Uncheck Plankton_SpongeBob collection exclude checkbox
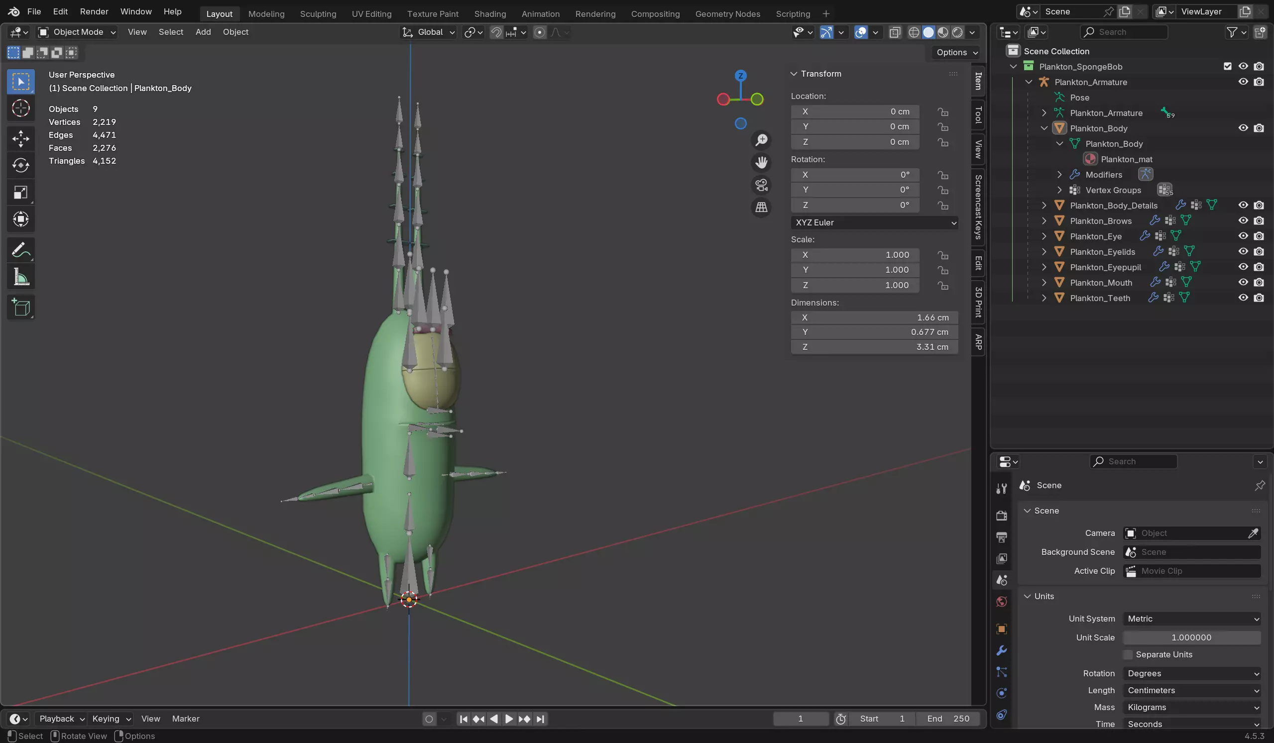Image resolution: width=1274 pixels, height=743 pixels. [1227, 66]
